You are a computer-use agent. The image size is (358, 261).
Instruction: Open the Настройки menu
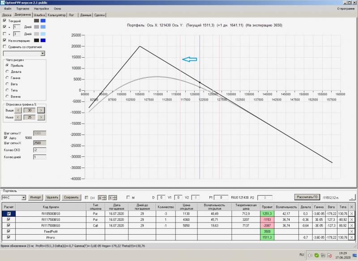point(41,8)
